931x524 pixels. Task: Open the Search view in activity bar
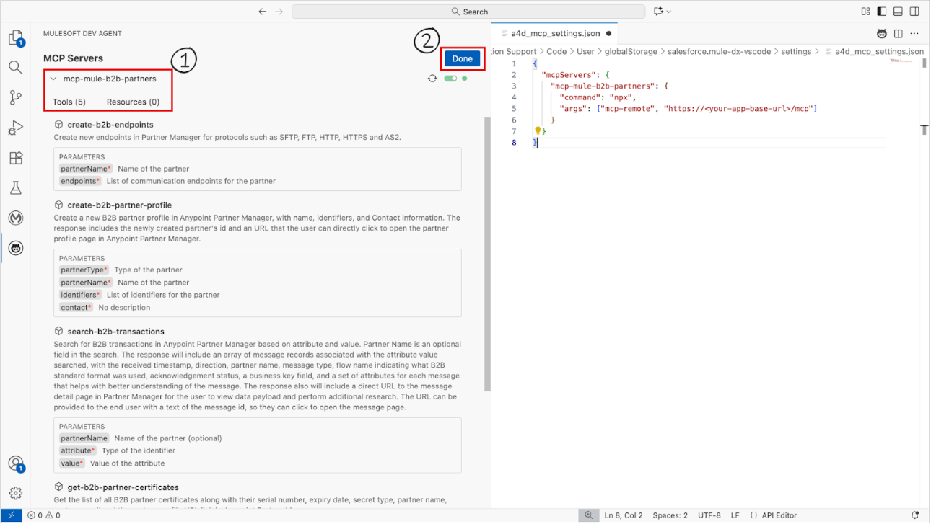click(15, 68)
